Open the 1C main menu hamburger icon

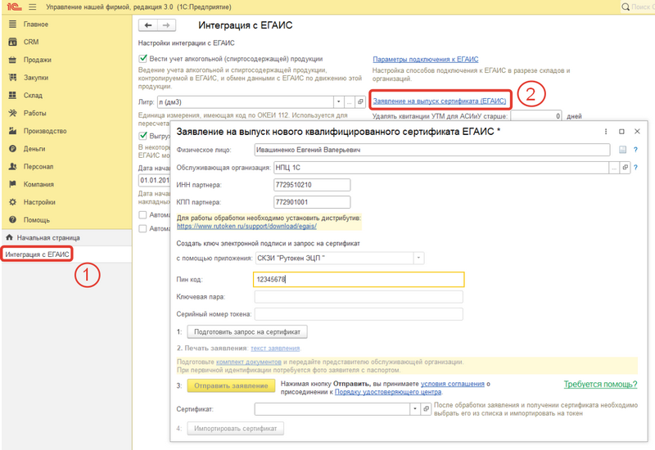[x=32, y=7]
